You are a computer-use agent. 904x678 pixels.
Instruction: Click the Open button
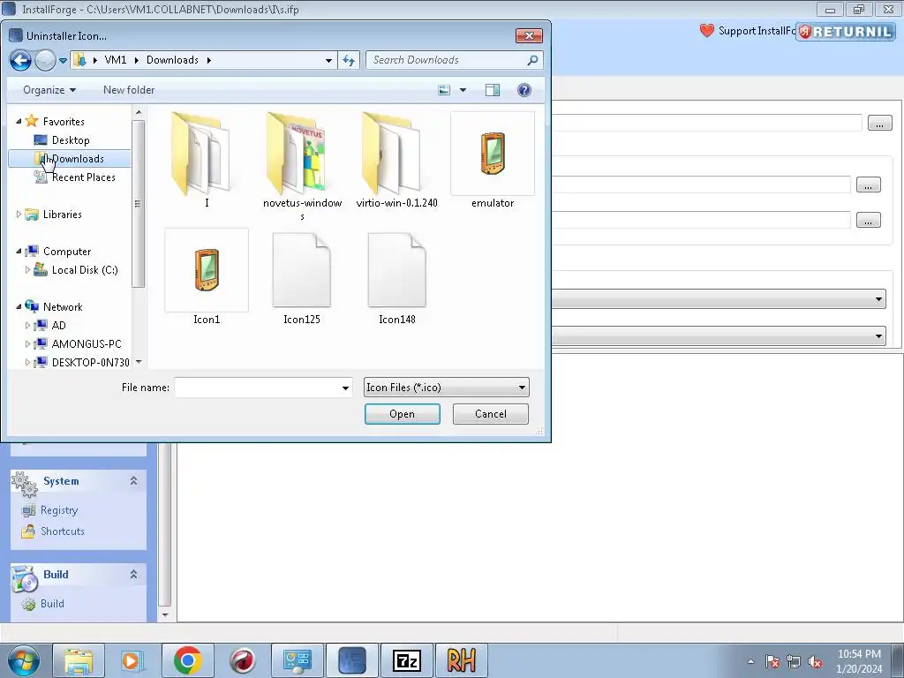tap(403, 414)
